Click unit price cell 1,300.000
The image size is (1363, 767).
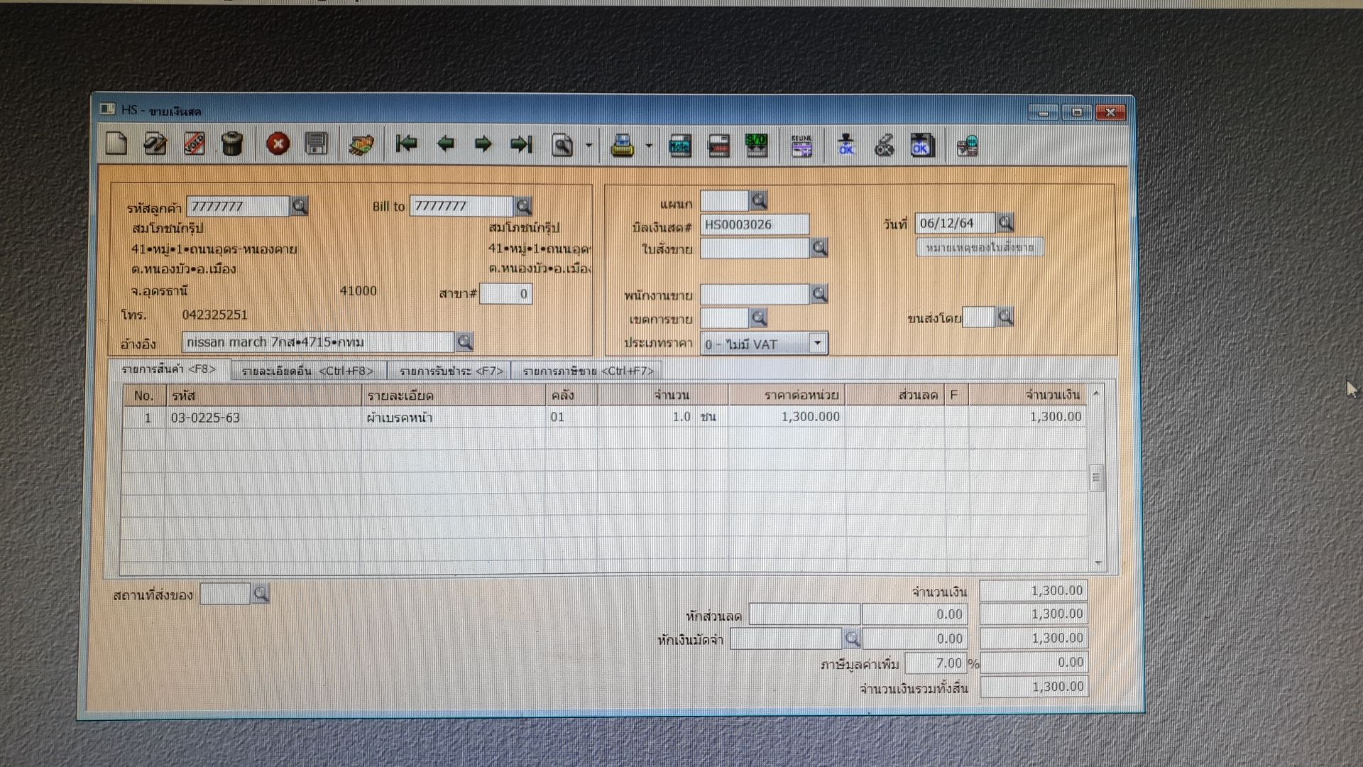click(787, 417)
